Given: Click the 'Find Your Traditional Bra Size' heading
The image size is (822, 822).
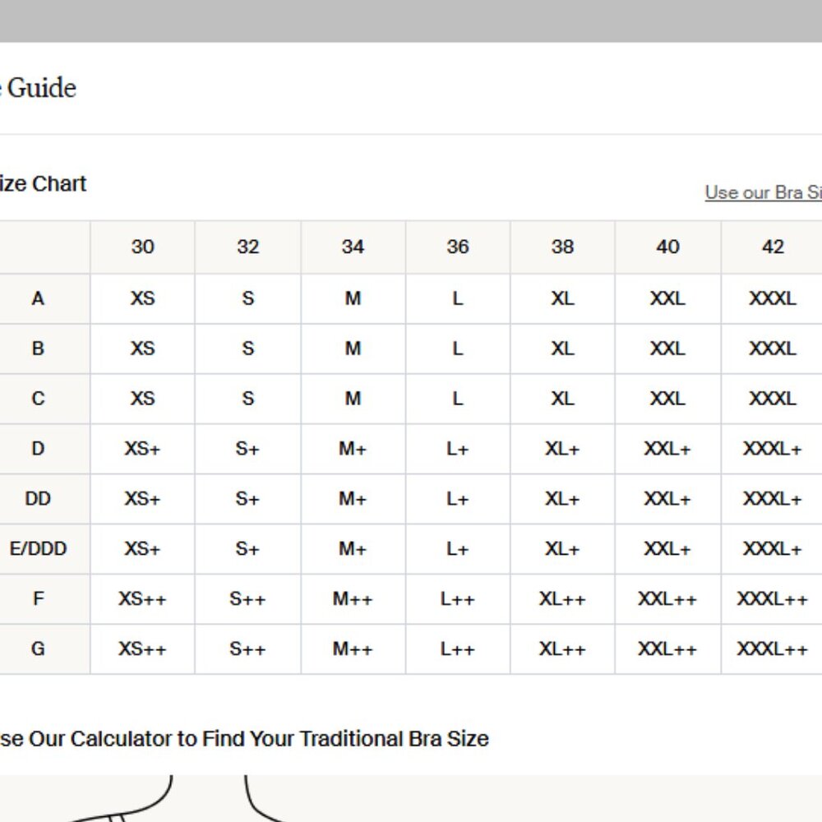Looking at the screenshot, I should coord(244,738).
